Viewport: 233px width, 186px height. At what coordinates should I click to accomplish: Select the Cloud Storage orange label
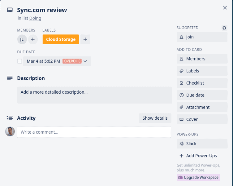click(61, 39)
